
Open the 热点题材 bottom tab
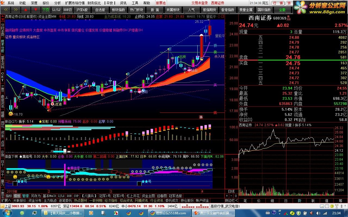pyautogui.click(x=80, y=200)
